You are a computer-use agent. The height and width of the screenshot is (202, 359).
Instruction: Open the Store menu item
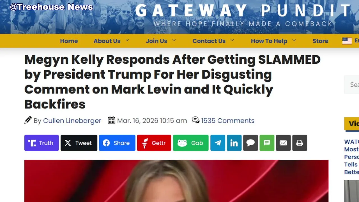tap(320, 41)
